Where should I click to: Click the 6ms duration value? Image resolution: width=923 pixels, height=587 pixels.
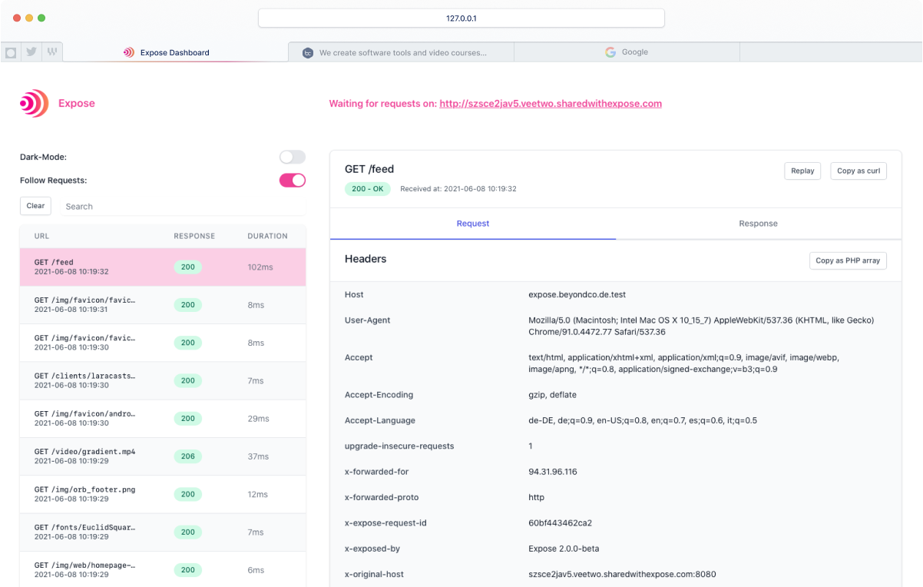tap(256, 570)
